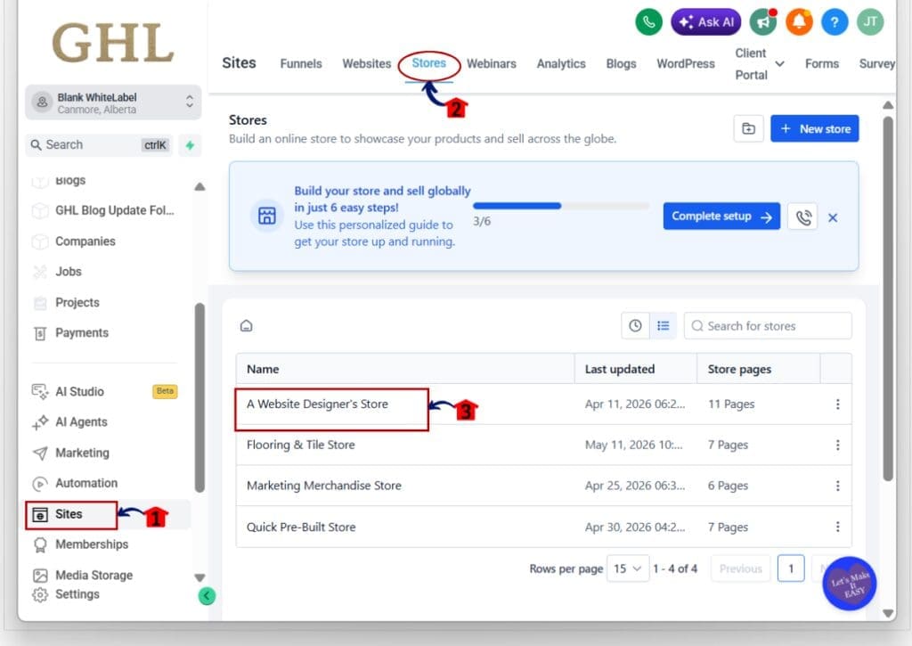912x646 pixels.
Task: Open the rows per page dropdown
Action: 628,568
